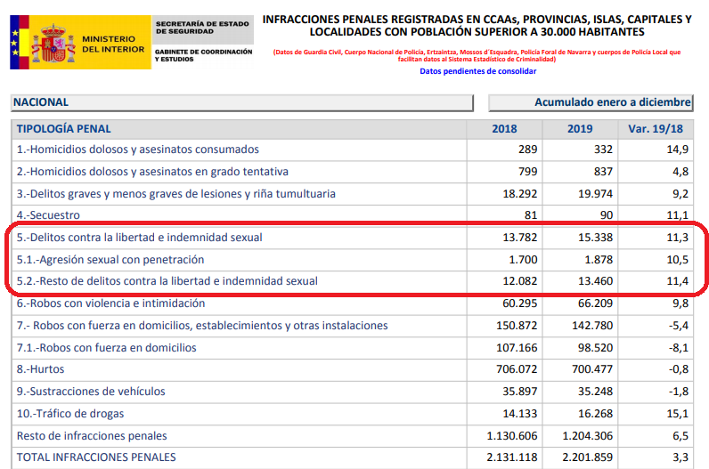Click the MINISTERIO DEL INTERIOR logo text
This screenshot has height=469, width=709.
[x=114, y=44]
